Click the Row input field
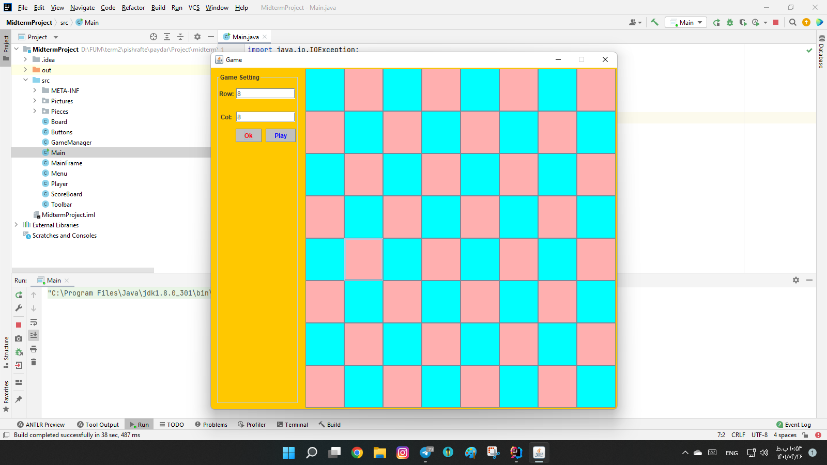This screenshot has width=827, height=465. click(x=265, y=94)
